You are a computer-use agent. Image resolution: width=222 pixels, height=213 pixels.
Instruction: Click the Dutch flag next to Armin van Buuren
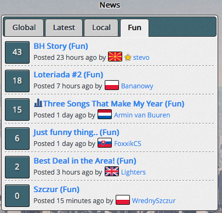105,114
